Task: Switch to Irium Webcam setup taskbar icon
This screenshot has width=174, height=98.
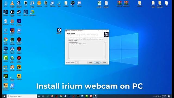Action: 95,96
